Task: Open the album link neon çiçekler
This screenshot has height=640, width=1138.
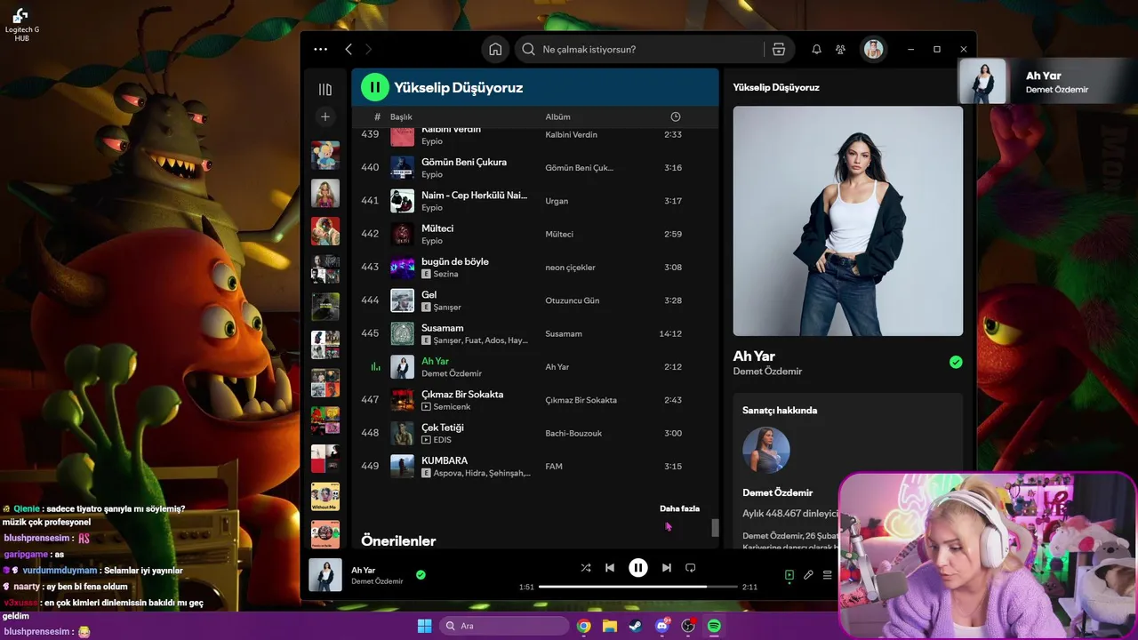Action: pyautogui.click(x=570, y=267)
